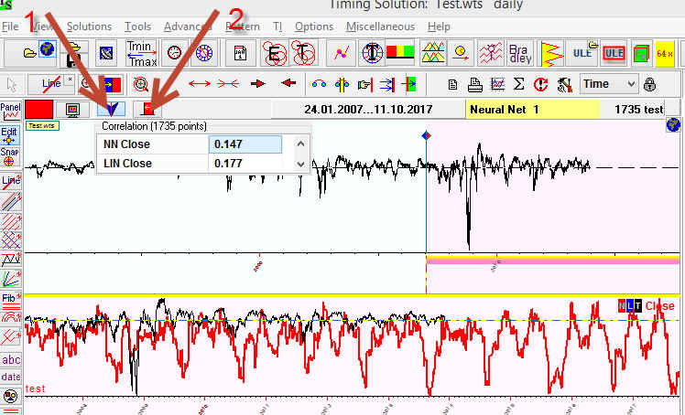Image resolution: width=685 pixels, height=415 pixels.
Task: Open the Bradley indicator tool
Action: pos(519,52)
